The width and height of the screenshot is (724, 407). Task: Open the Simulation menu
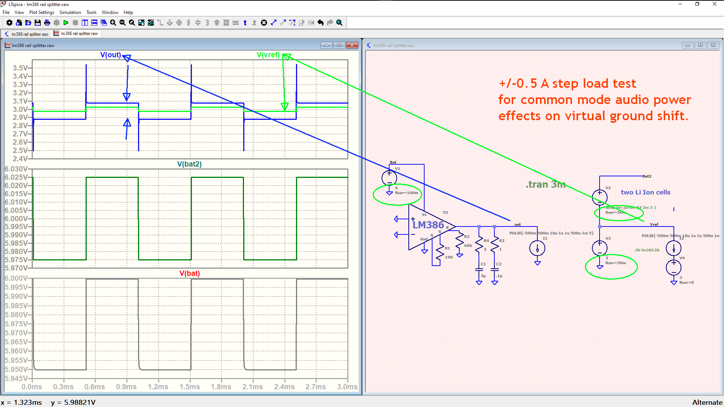pyautogui.click(x=70, y=12)
